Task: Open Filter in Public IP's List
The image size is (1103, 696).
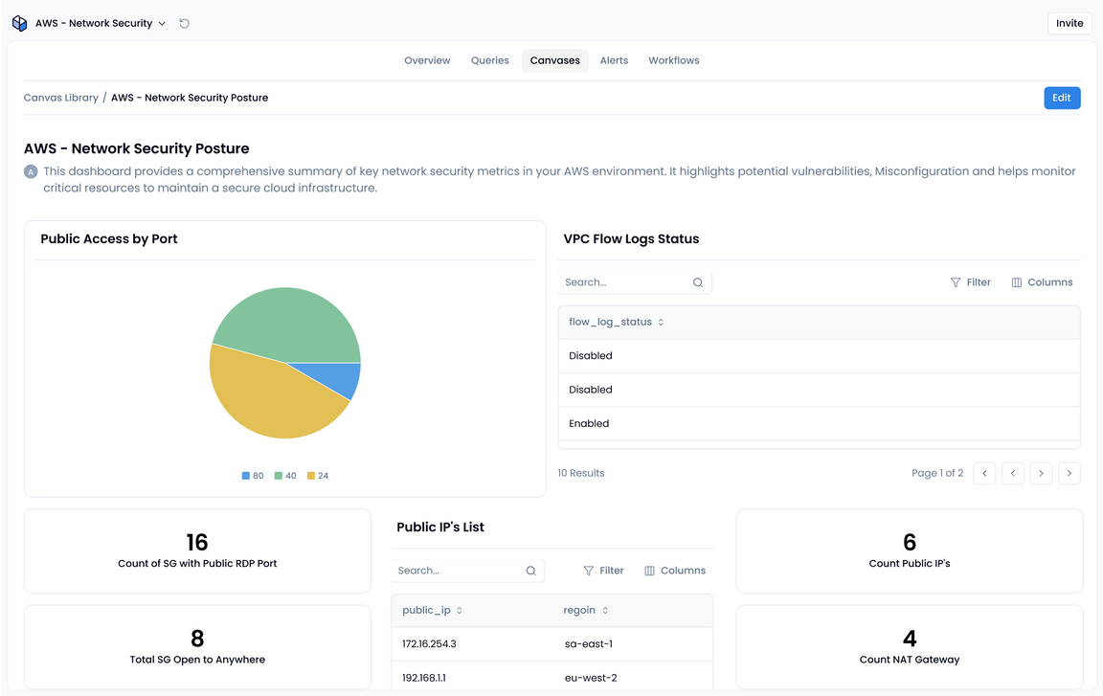Action: tap(603, 571)
